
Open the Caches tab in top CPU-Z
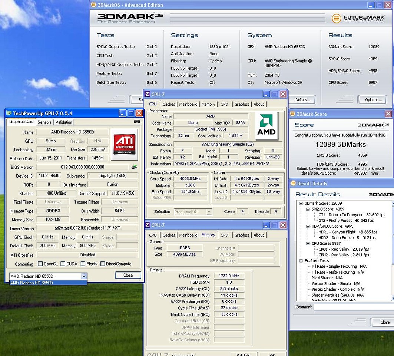169,104
